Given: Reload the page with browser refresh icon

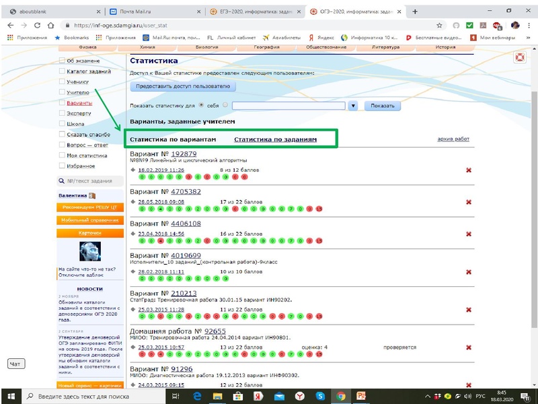Looking at the screenshot, I should pyautogui.click(x=39, y=25).
